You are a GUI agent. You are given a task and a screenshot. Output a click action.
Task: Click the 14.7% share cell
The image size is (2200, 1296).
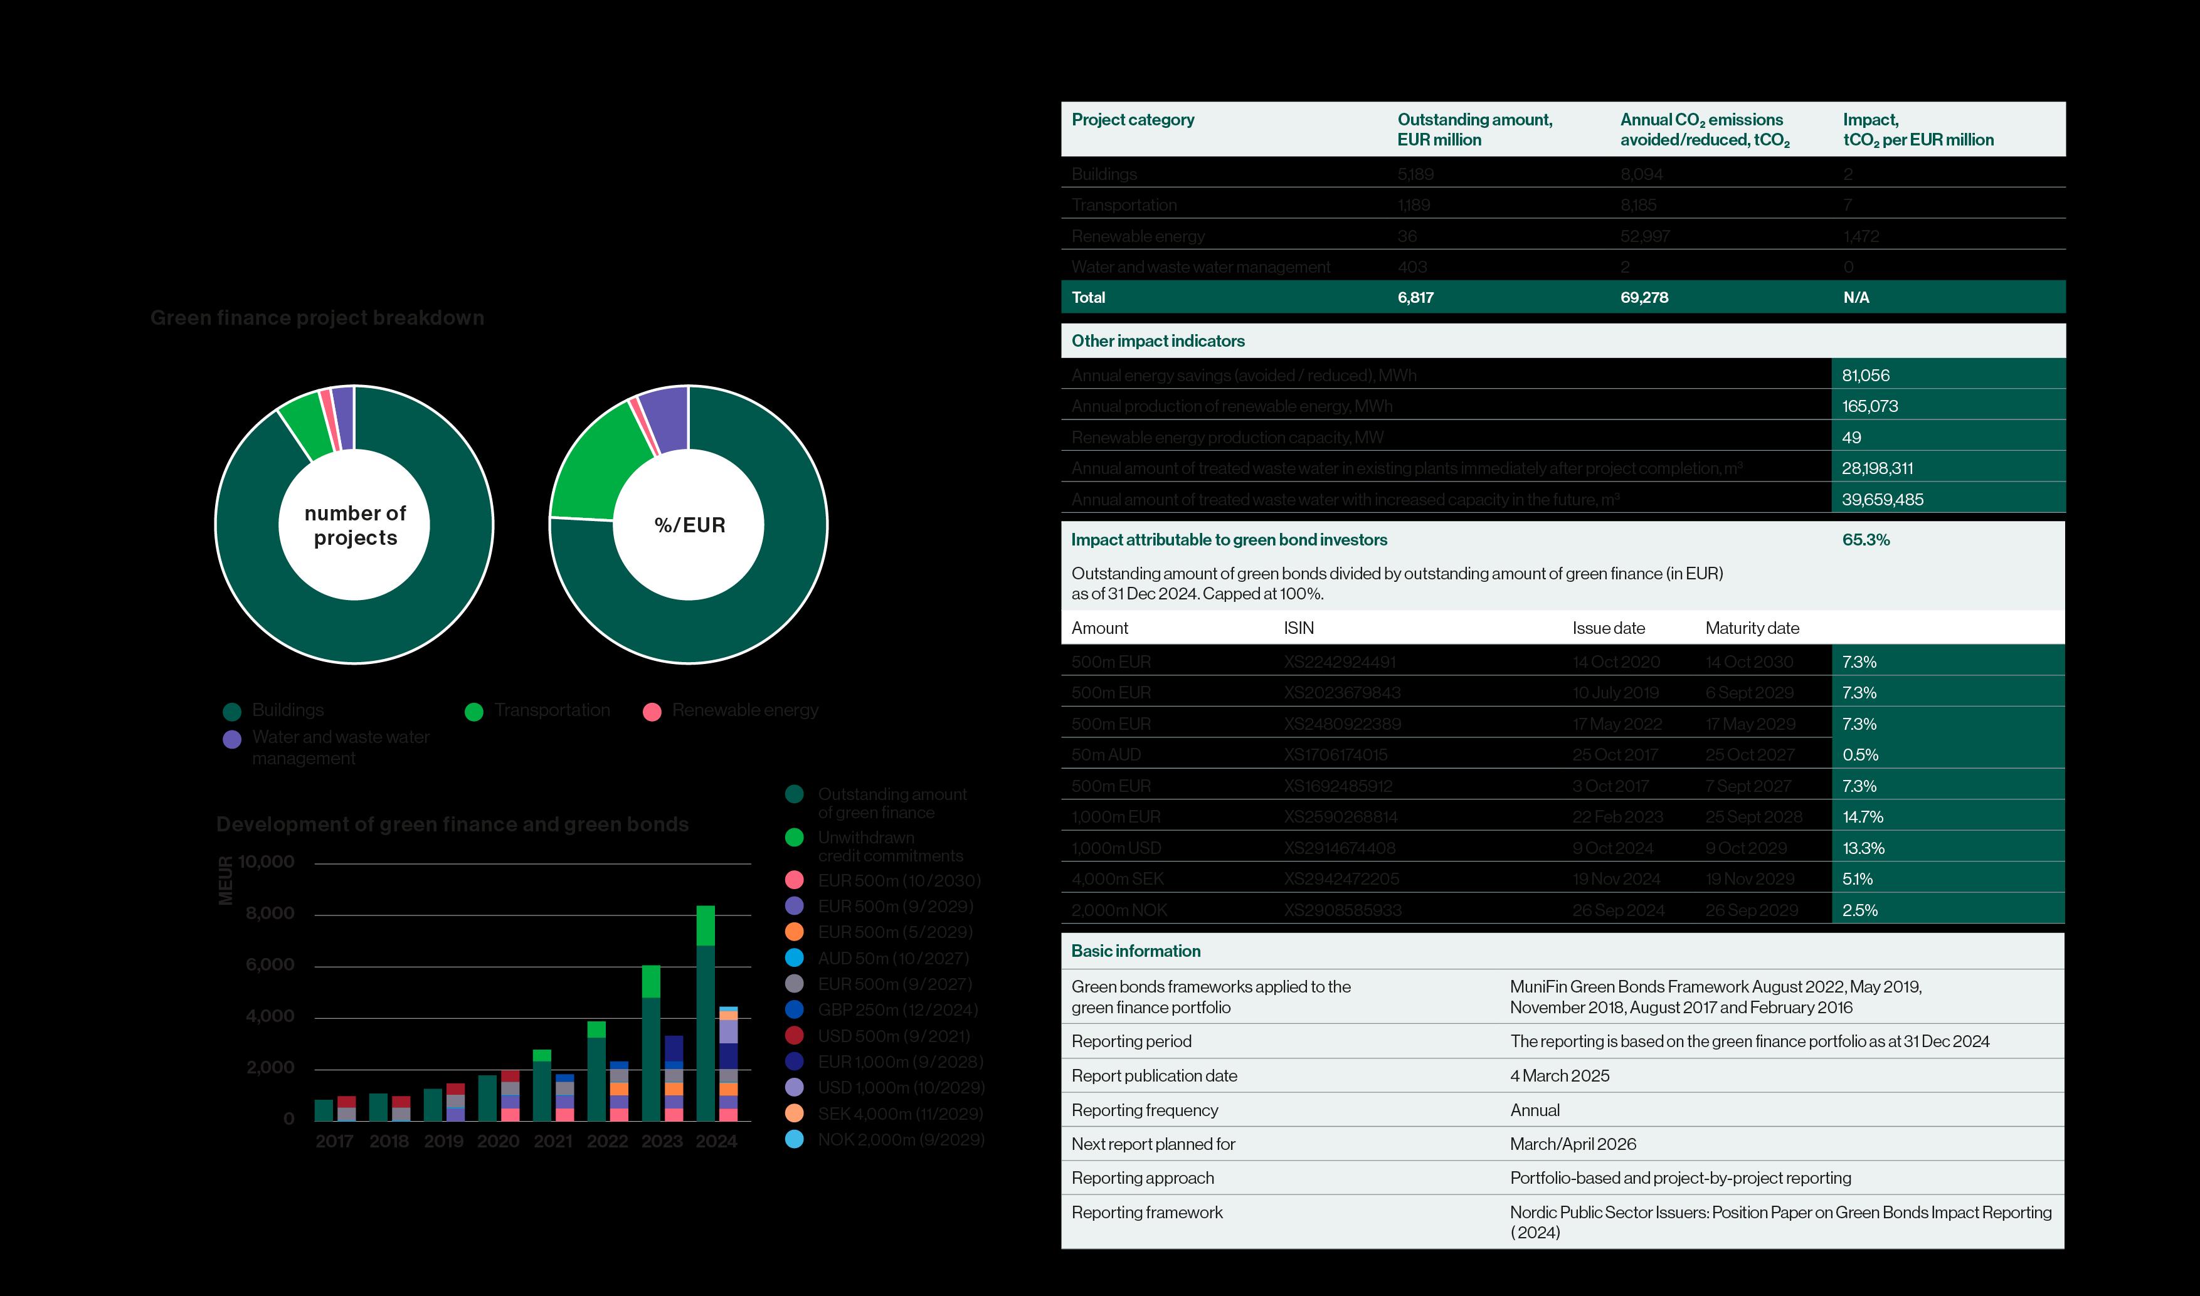pos(1862,816)
